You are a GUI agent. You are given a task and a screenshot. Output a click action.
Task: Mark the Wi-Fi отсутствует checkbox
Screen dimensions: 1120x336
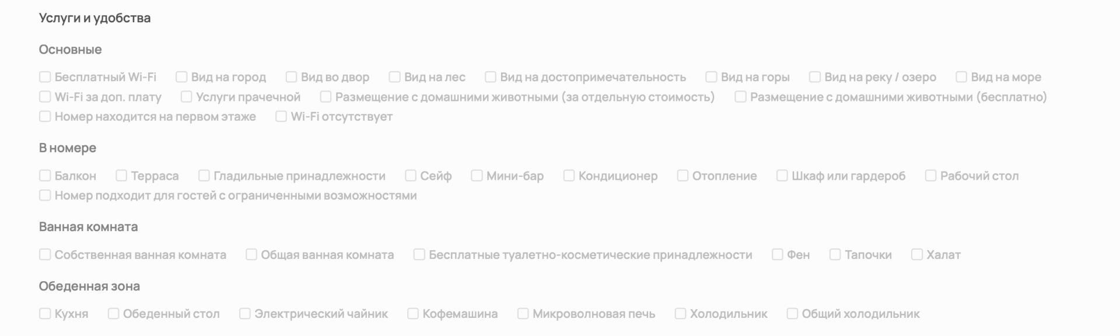pyautogui.click(x=281, y=117)
